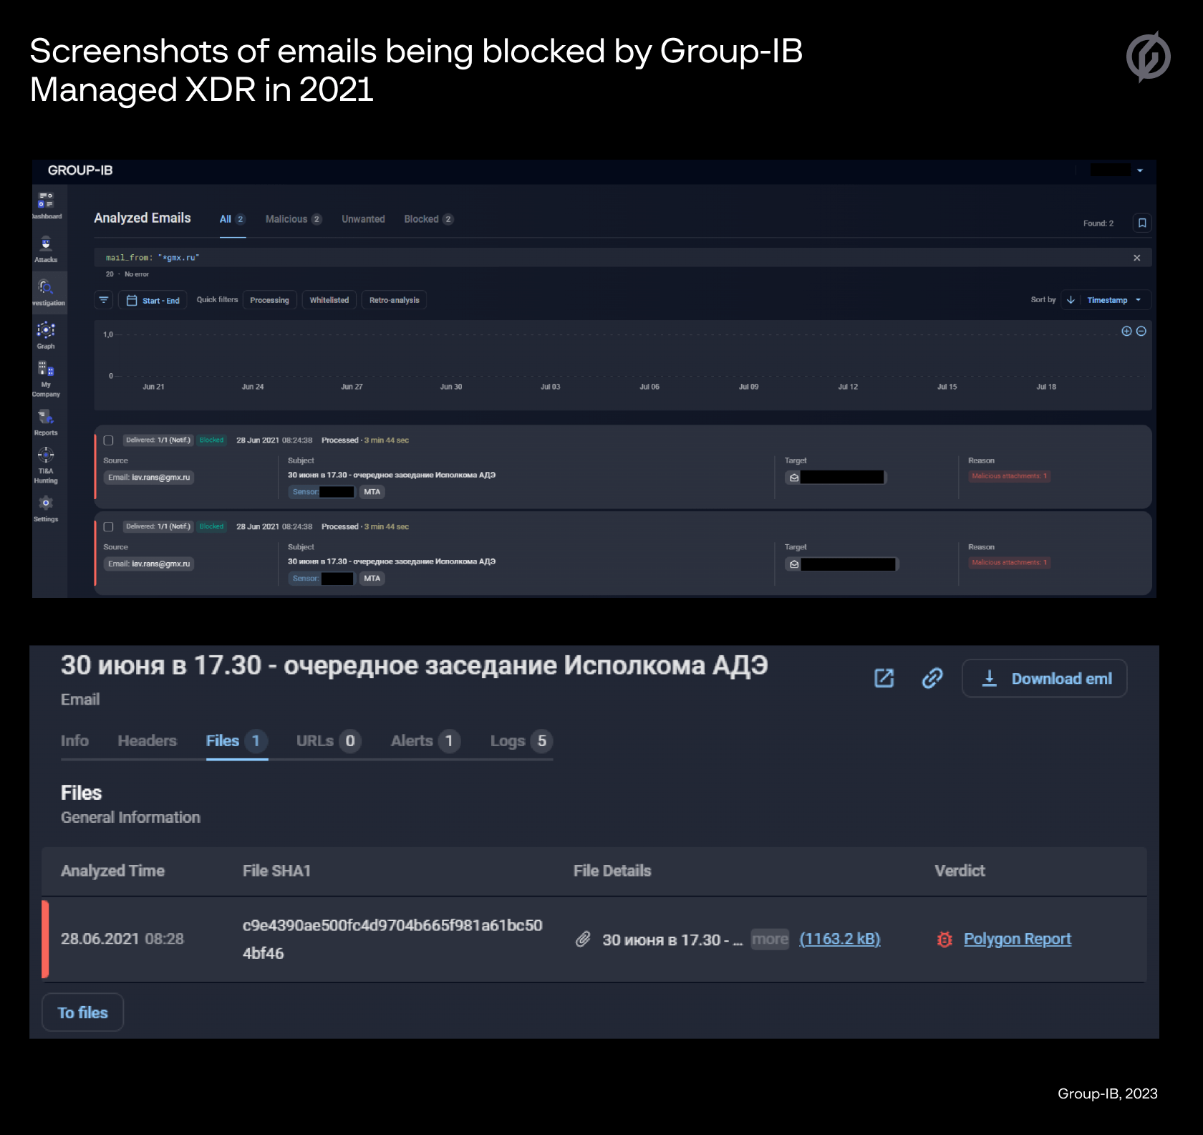
Task: Select the Attacks sidebar icon
Action: [x=46, y=247]
